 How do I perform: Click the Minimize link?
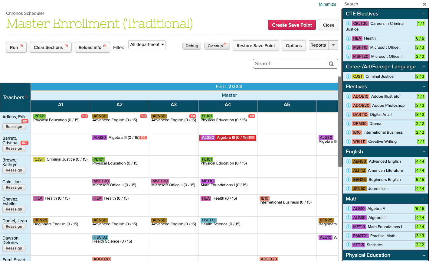point(327,4)
